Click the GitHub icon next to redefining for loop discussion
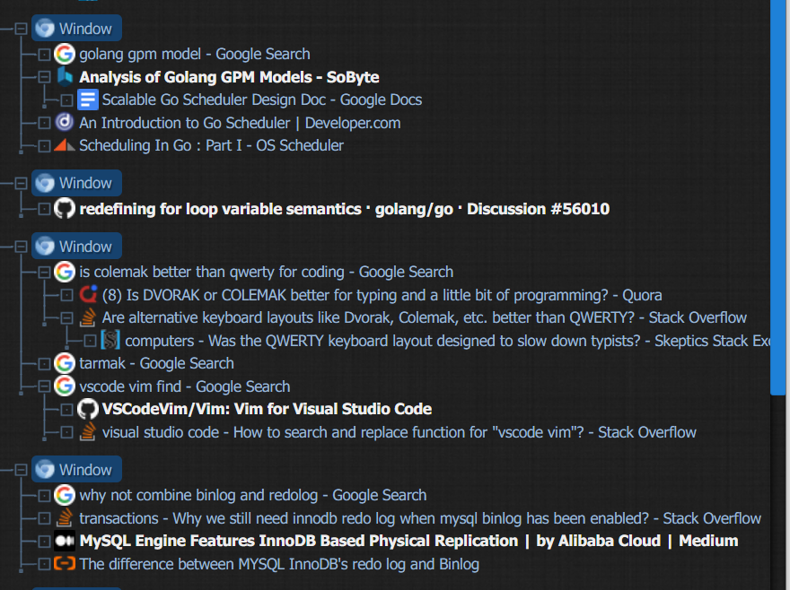Image resolution: width=790 pixels, height=590 pixels. (x=65, y=208)
